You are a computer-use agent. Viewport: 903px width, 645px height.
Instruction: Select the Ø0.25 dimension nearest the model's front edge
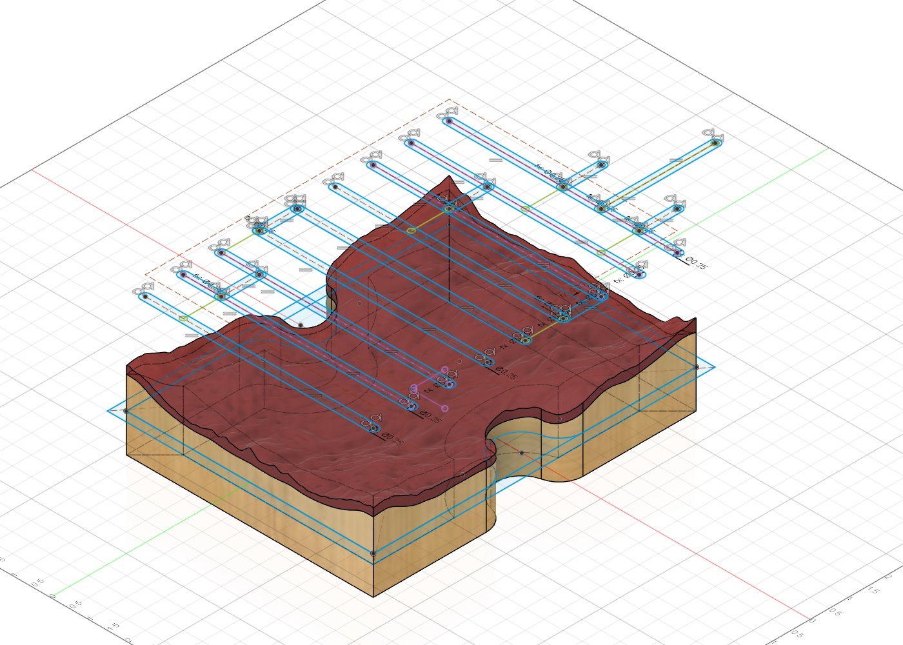(393, 438)
